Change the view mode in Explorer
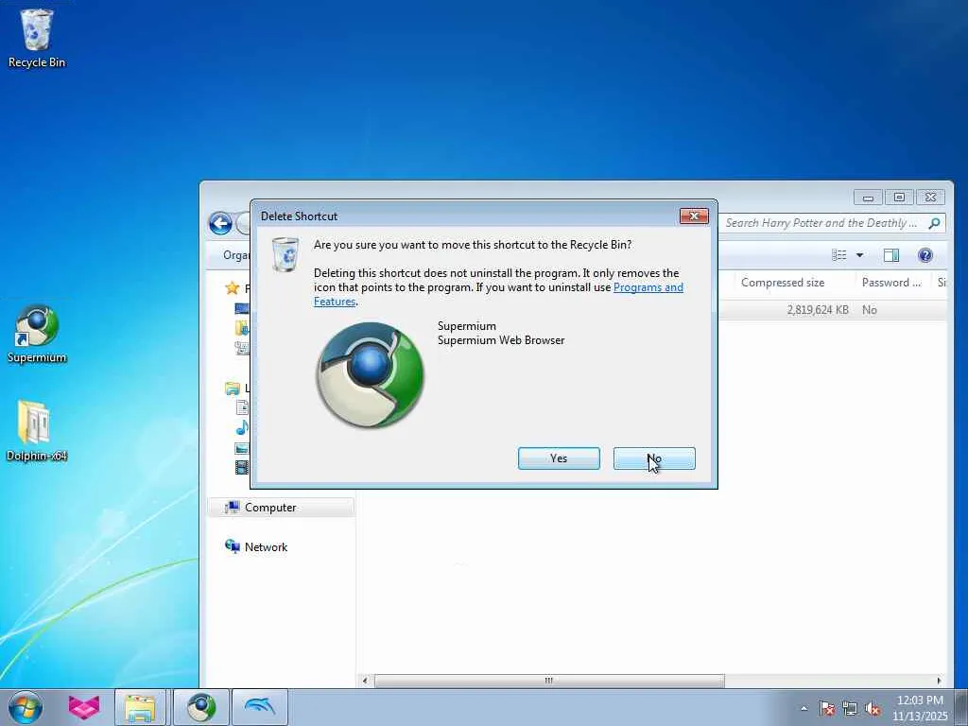Screen dimensions: 968x726 pyautogui.click(x=839, y=255)
